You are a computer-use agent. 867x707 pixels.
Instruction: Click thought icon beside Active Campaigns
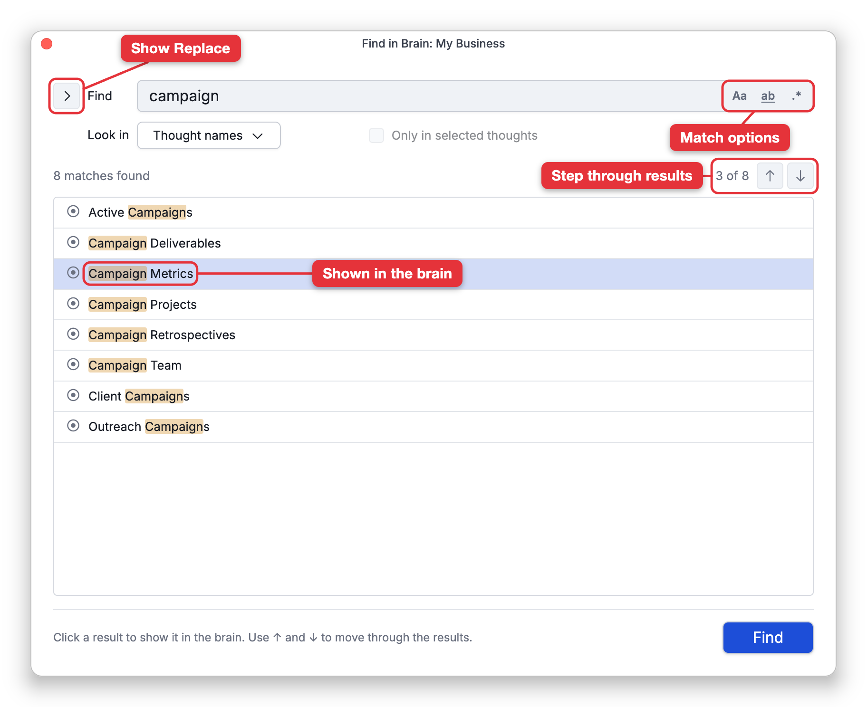click(x=73, y=211)
